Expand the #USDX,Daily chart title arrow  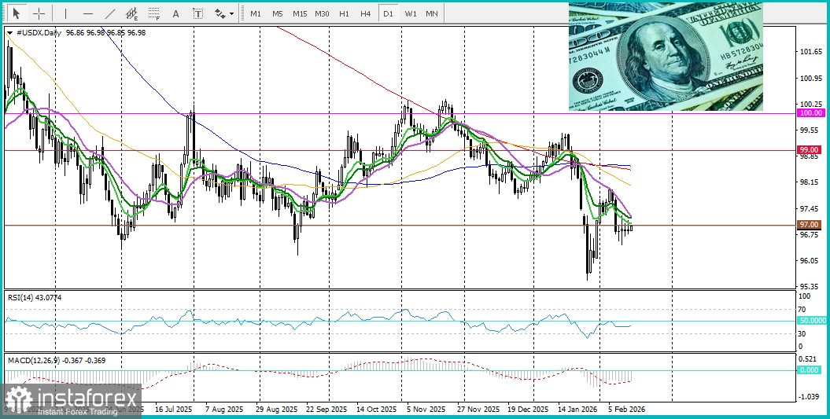tap(10, 33)
